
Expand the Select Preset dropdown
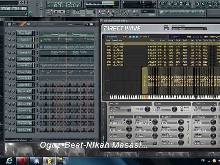click(x=189, y=29)
